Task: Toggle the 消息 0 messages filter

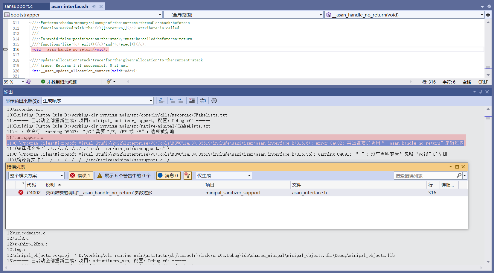Action: (x=168, y=175)
